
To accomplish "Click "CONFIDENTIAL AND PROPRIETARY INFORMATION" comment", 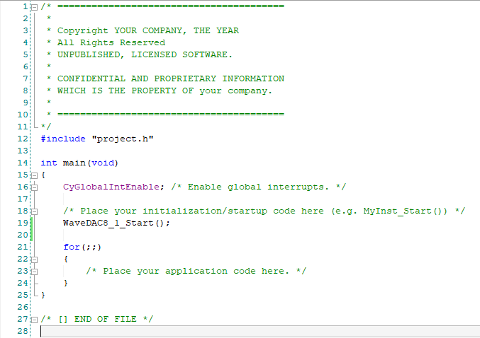I will pyautogui.click(x=171, y=78).
